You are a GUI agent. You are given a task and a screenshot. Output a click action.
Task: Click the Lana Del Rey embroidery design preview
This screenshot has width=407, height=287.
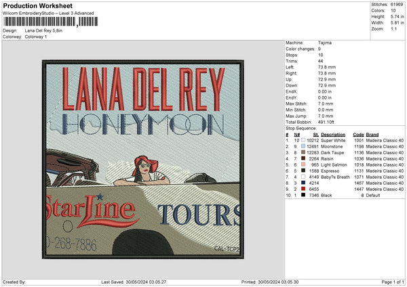[143, 159]
